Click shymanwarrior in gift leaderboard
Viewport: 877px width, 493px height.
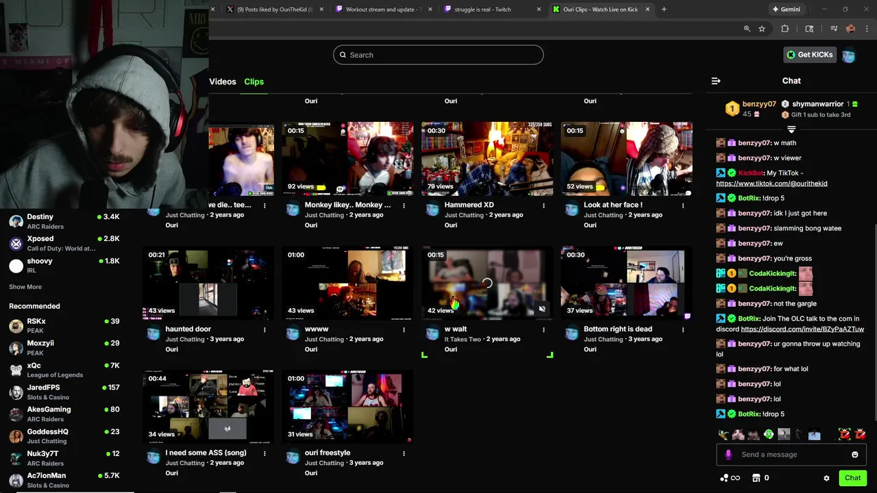coord(817,104)
